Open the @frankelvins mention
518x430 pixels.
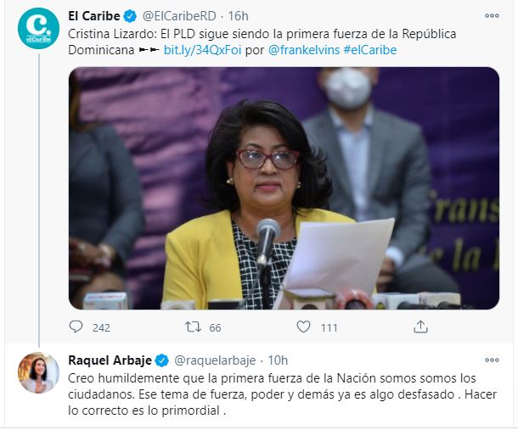304,50
